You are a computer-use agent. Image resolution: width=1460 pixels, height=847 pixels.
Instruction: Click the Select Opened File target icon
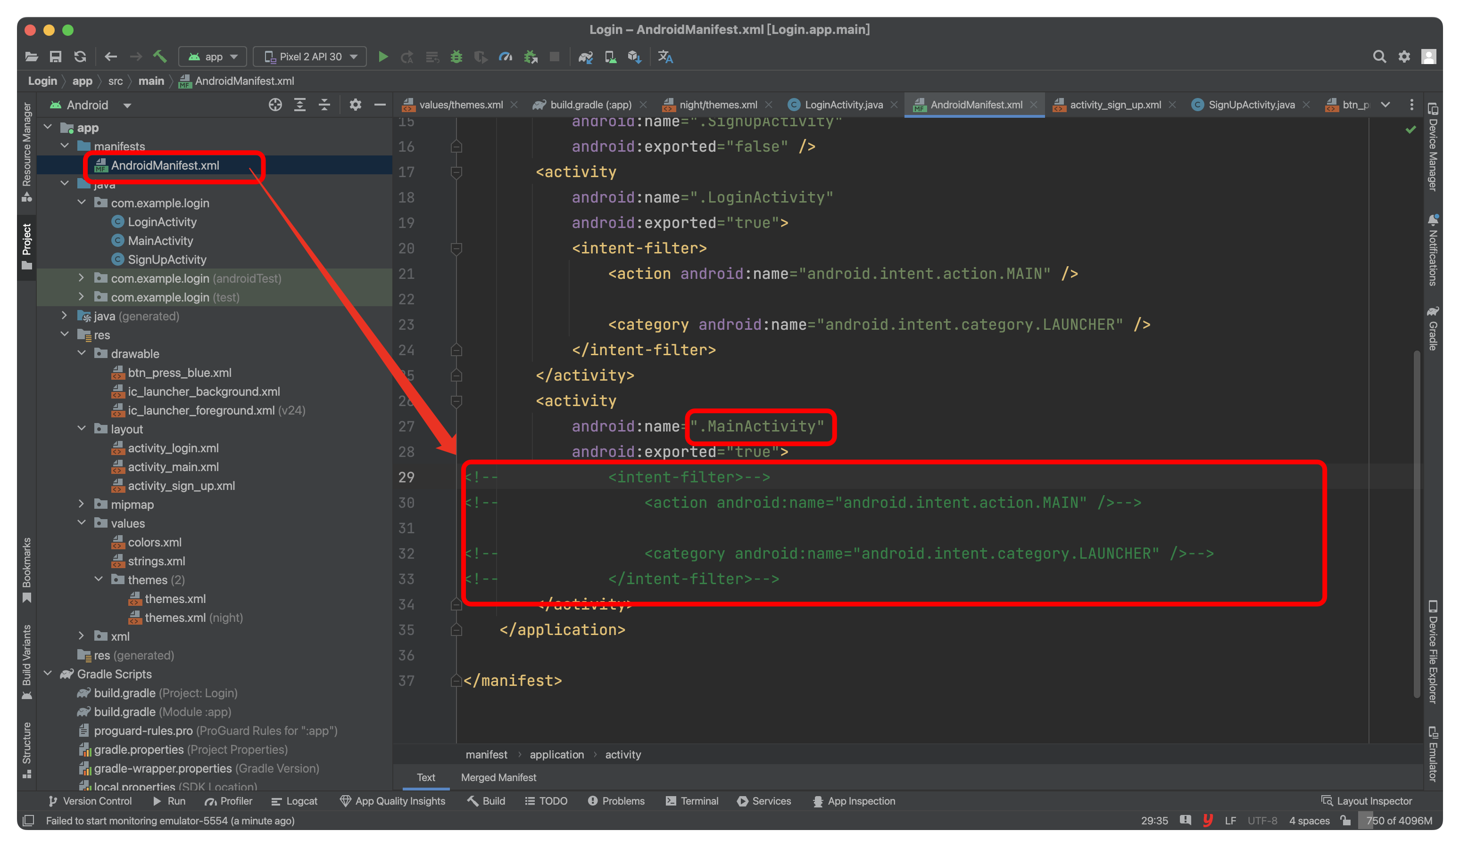275,105
